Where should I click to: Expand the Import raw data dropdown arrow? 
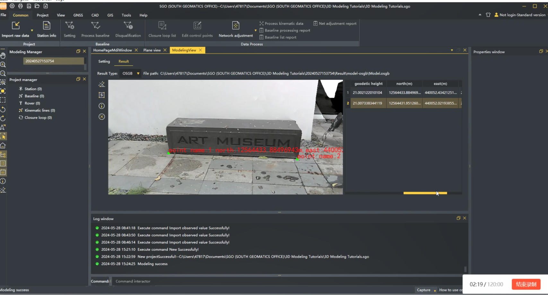(x=32, y=30)
